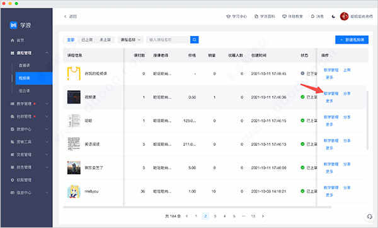Expand the 财务管理 menu chevron
The image size is (378, 228).
click(x=47, y=167)
